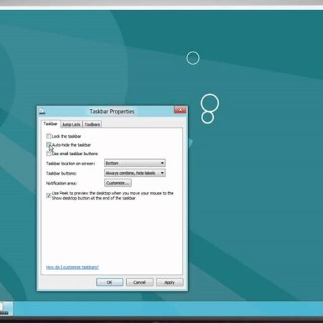The height and width of the screenshot is (323, 323).
Task: Check Use small taskbar buttons
Action: [49, 154]
